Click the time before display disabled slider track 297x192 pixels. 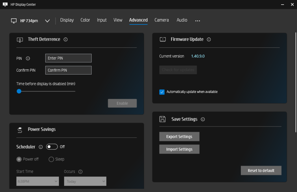[46, 91]
